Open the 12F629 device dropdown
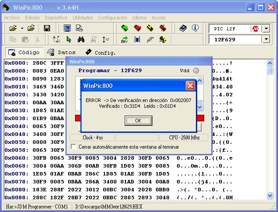 click(x=266, y=39)
